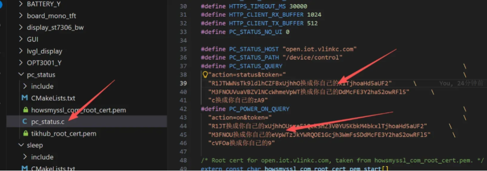Expand the board_mono_tft folder chevron
Viewport: 487px width, 171px height.
click(x=21, y=16)
